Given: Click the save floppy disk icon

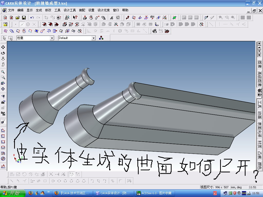Looking at the screenshot, I should tap(24, 18).
